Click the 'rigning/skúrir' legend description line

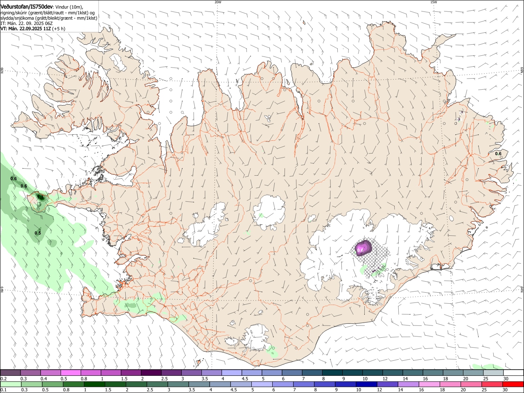[48, 12]
